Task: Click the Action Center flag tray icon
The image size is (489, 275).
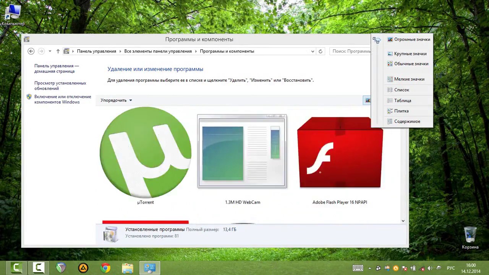Action: click(404, 268)
